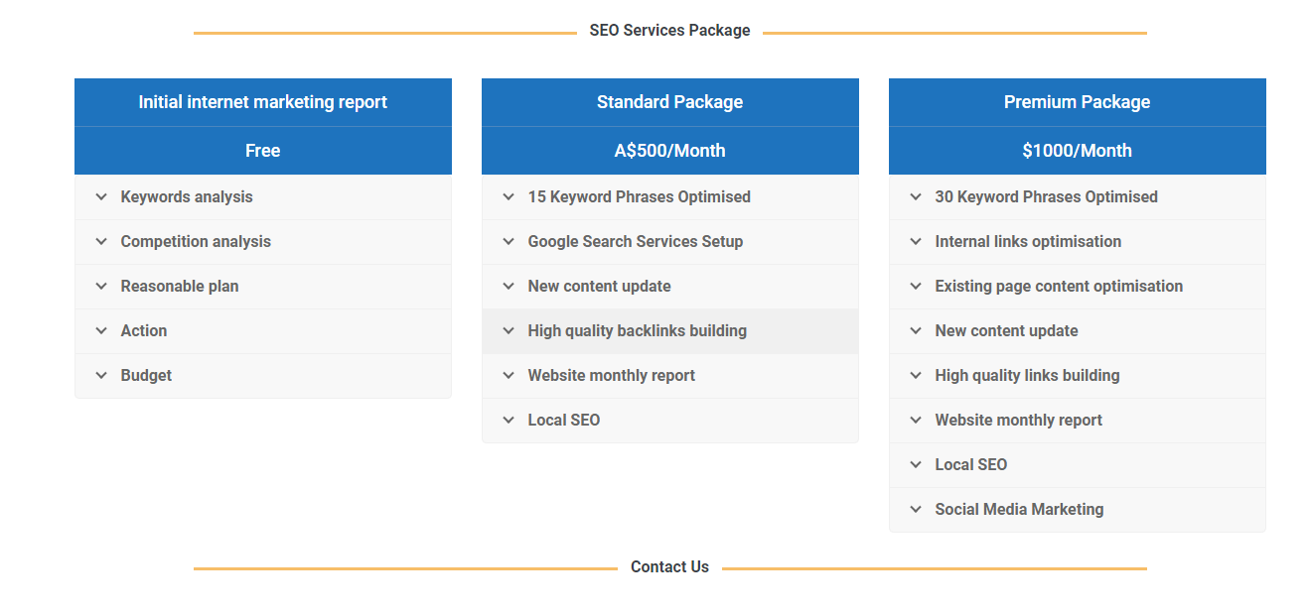
Task: Select the Standard Package header
Action: [669, 102]
